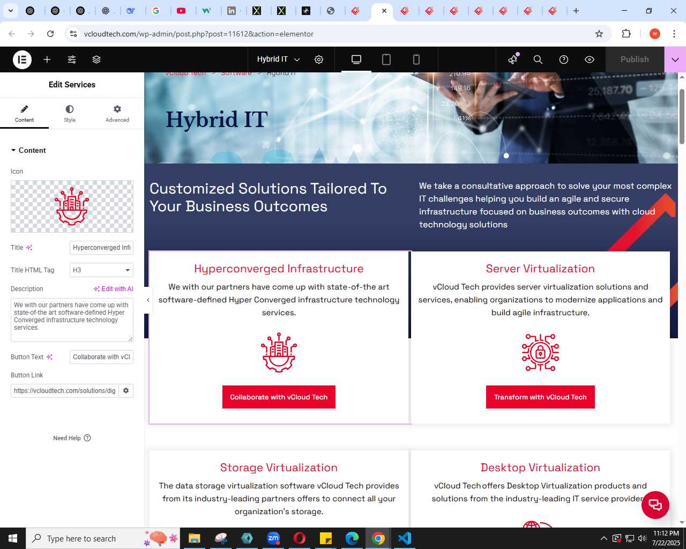Open File Explorer from taskbar

click(x=194, y=538)
